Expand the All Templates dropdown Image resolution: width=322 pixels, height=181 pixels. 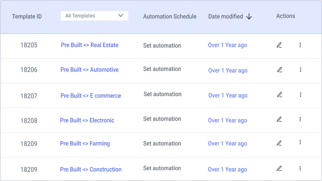click(x=95, y=16)
